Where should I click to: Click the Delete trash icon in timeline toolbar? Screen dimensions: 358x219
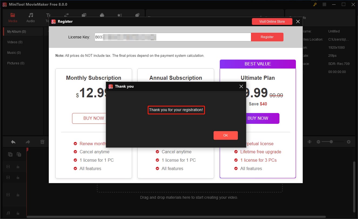click(42, 142)
